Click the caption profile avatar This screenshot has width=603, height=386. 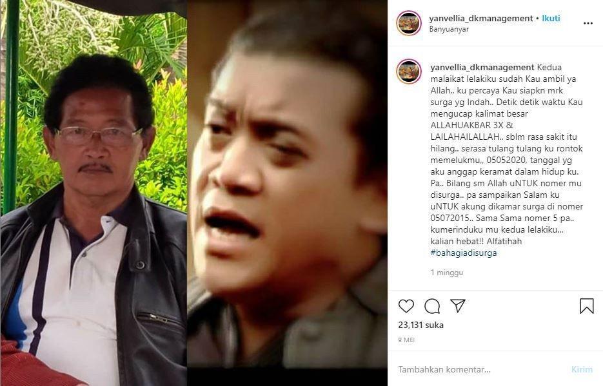pos(409,72)
